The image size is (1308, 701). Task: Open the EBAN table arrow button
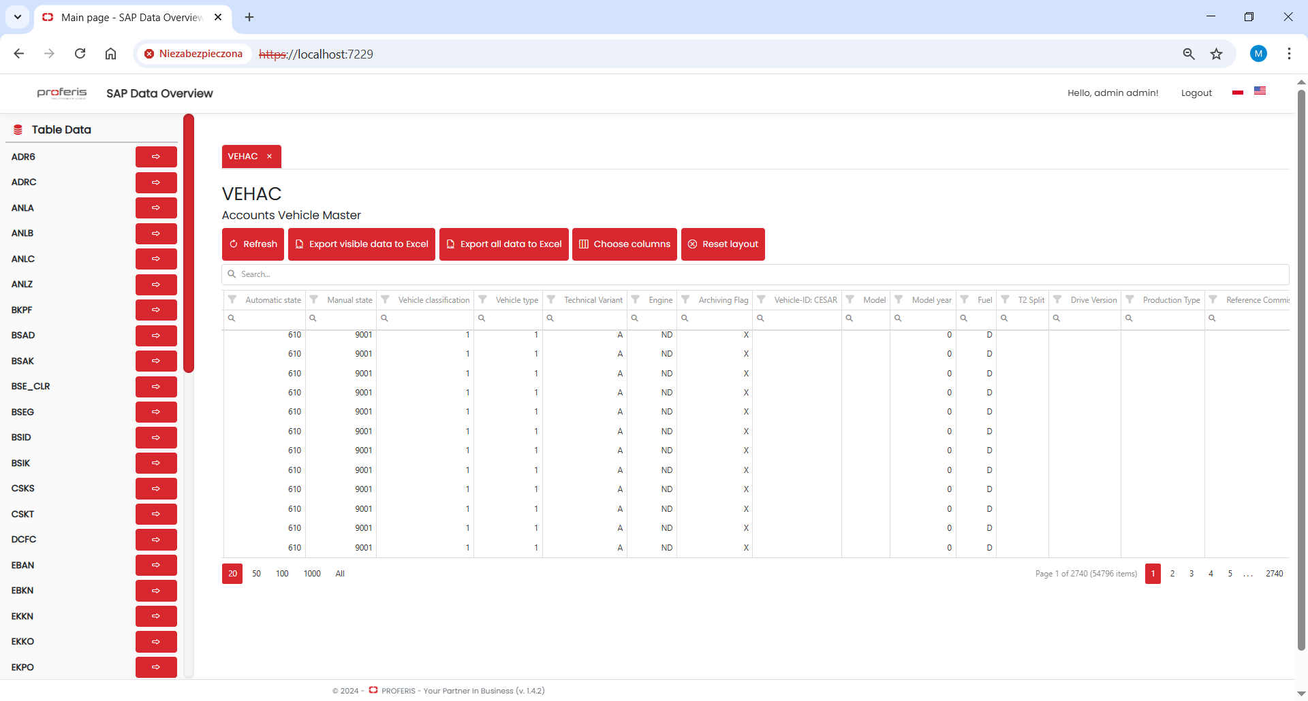156,565
